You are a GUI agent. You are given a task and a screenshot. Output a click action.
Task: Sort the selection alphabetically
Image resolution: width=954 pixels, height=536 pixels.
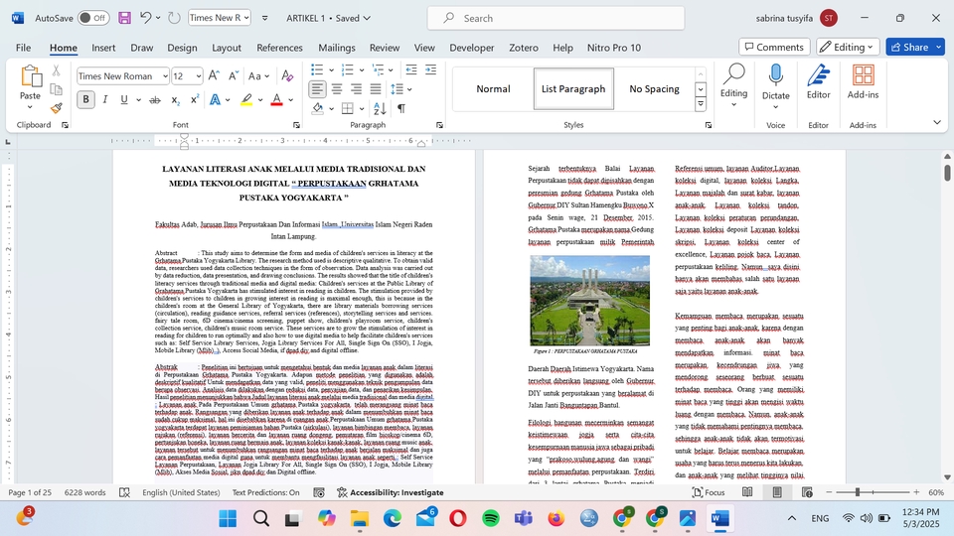pos(380,109)
